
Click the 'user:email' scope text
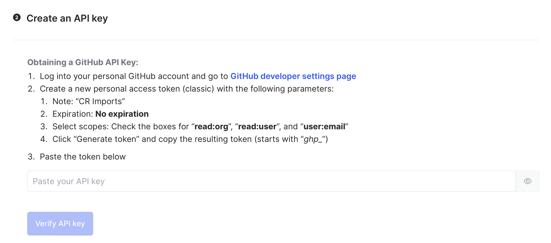point(324,127)
